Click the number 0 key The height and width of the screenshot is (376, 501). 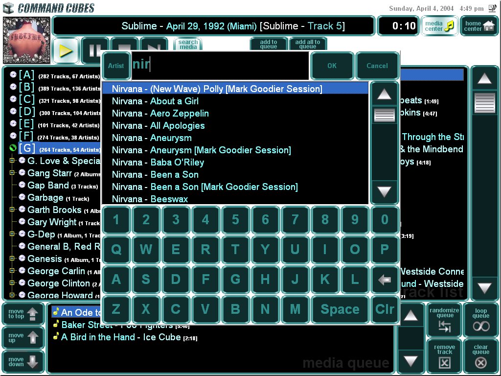coord(385,220)
